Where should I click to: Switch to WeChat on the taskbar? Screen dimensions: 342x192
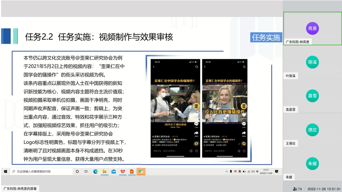141,171
